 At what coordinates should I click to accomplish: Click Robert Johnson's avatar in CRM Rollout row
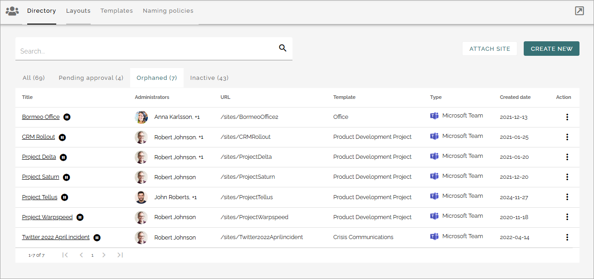coord(141,137)
